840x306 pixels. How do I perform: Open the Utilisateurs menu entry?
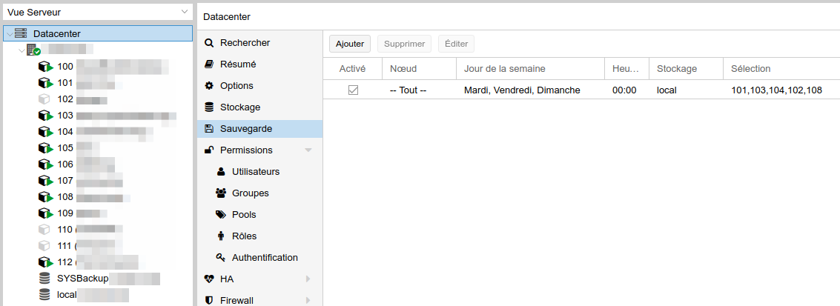256,172
